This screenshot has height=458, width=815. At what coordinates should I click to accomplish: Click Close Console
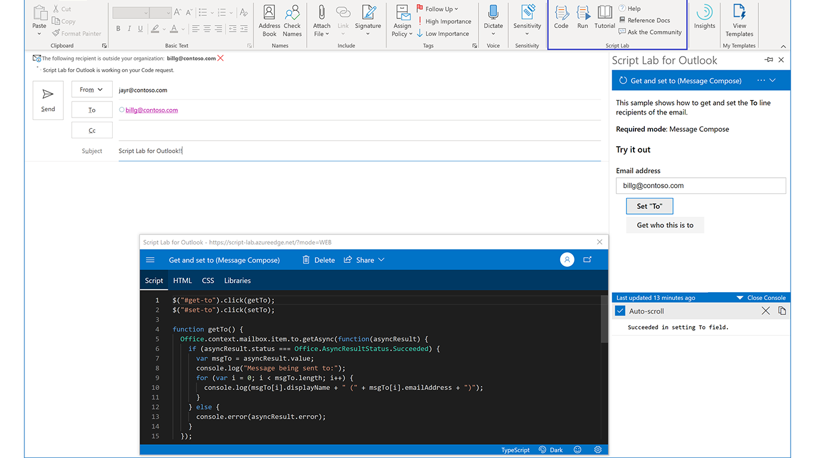click(x=761, y=298)
